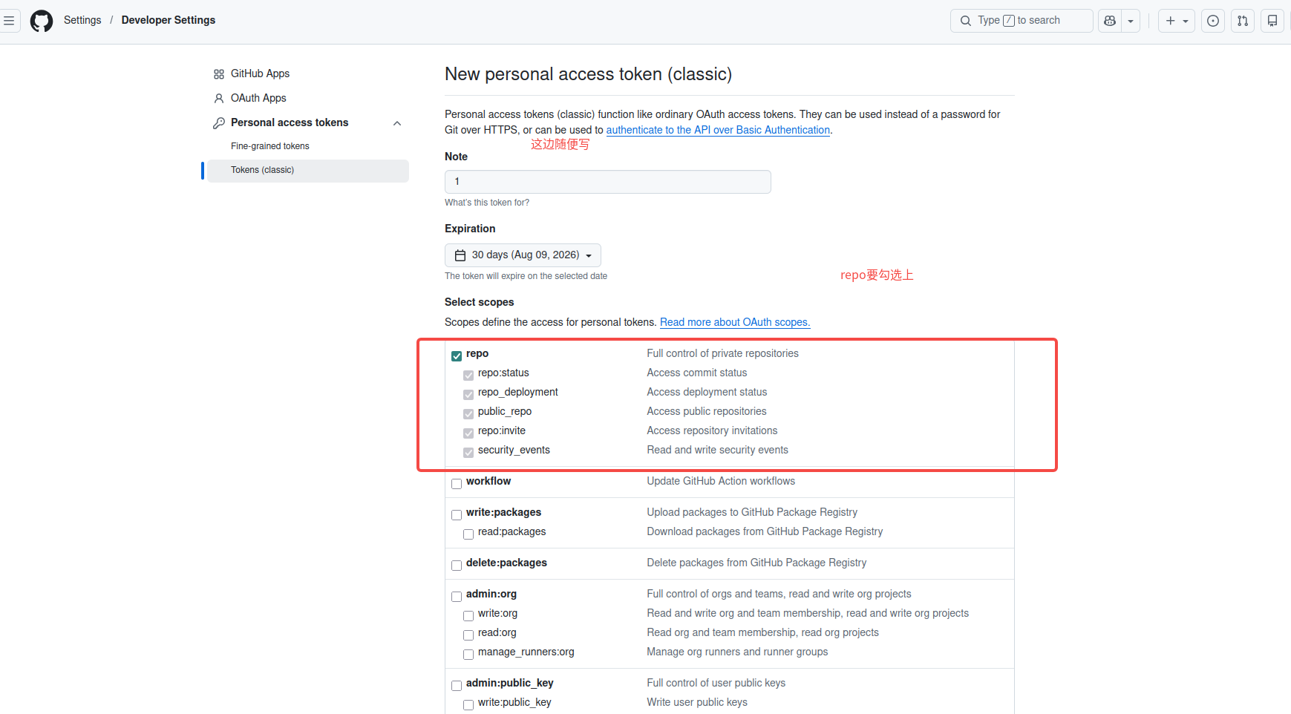Image resolution: width=1291 pixels, height=714 pixels.
Task: Click 'The token will expire on the selected date' text
Action: click(x=526, y=276)
